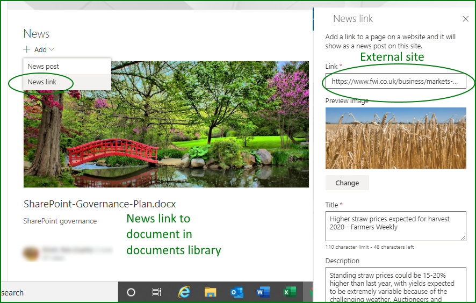Open Cortana circle icon in taskbar
The width and height of the screenshot is (476, 303).
131,292
